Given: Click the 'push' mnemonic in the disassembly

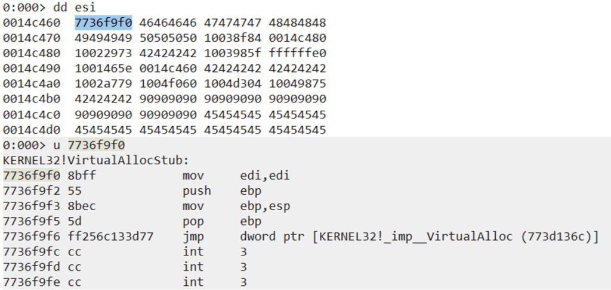Looking at the screenshot, I should click(x=196, y=191).
